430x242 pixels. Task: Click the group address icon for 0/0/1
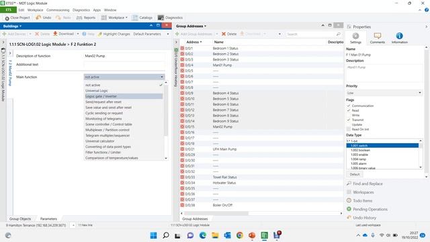tap(182, 48)
